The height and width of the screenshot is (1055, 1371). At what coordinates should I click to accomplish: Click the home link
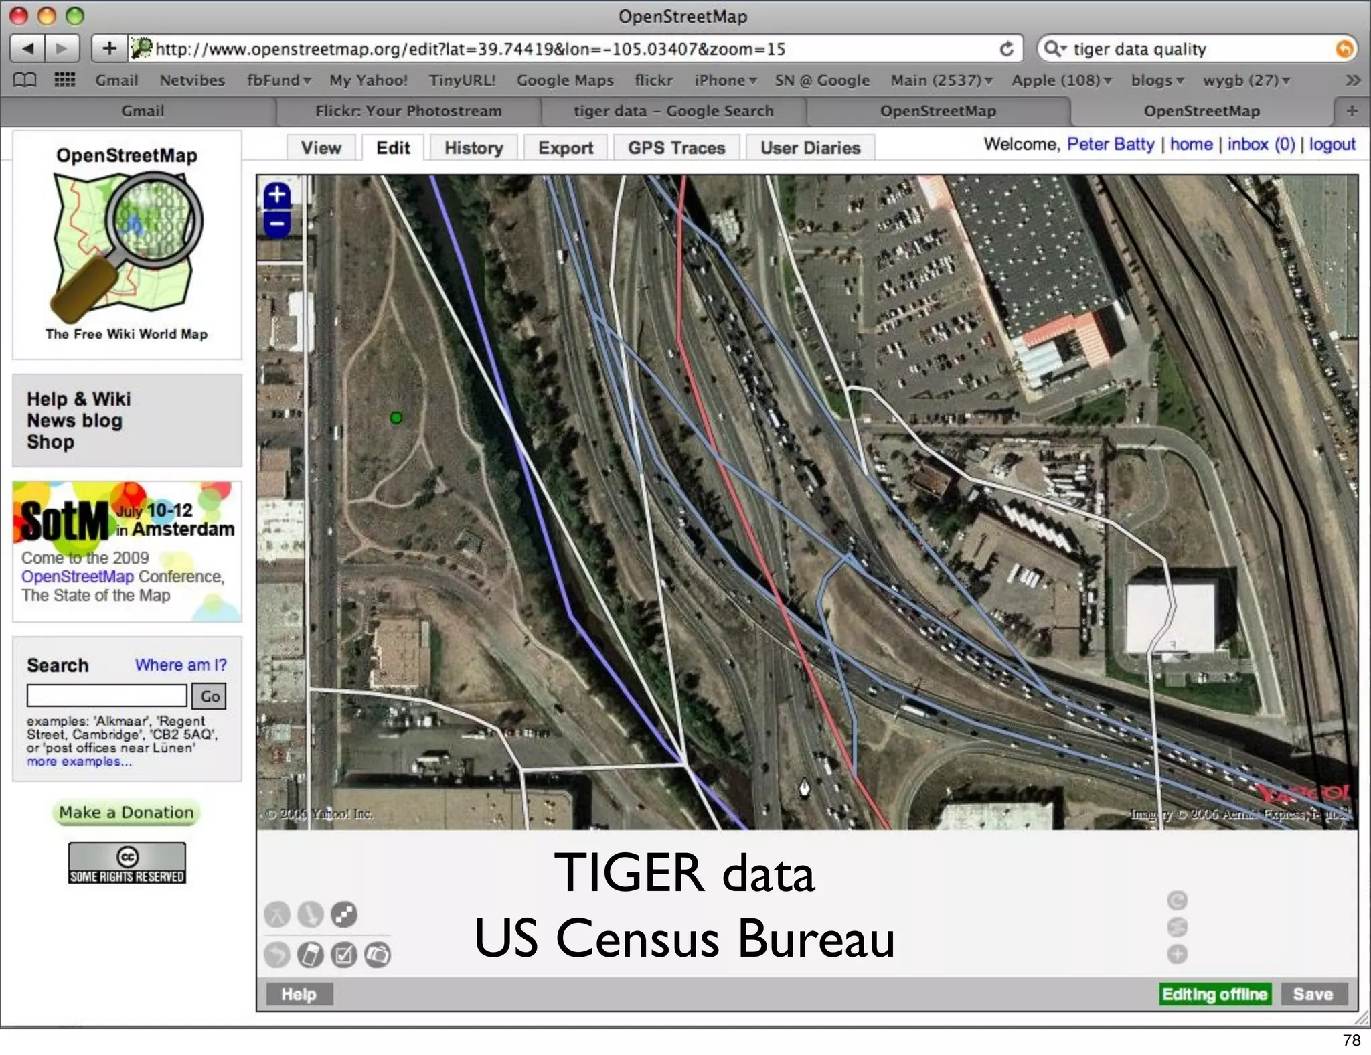click(x=1192, y=144)
